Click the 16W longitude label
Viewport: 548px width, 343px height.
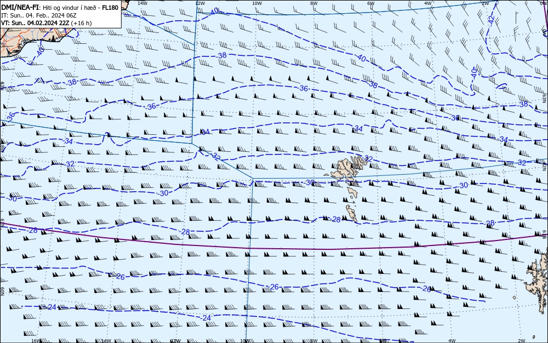coord(36,341)
